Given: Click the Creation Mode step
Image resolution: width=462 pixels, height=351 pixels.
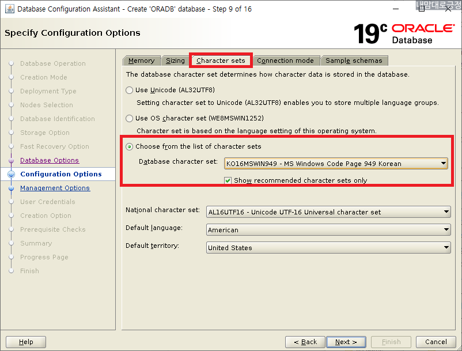Looking at the screenshot, I should tap(44, 77).
